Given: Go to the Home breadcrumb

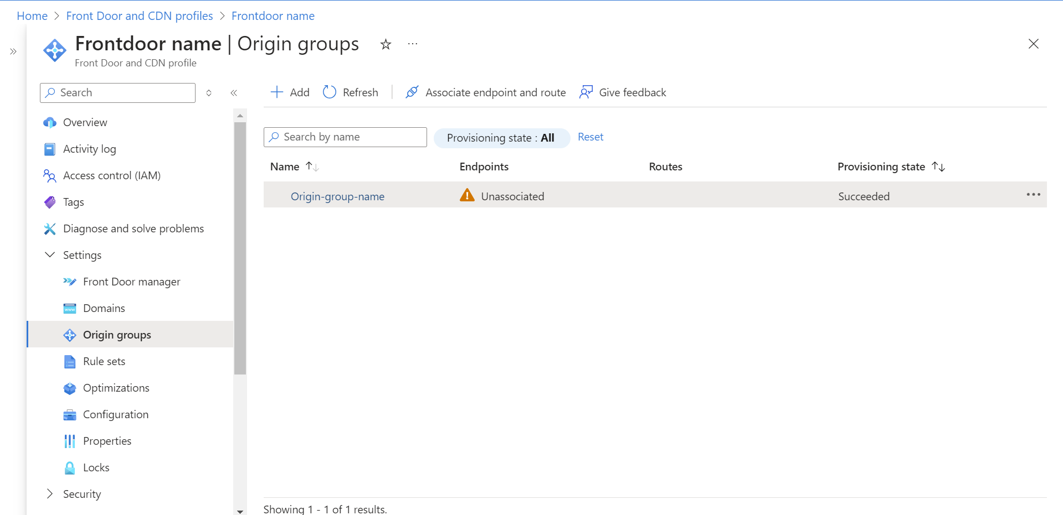Looking at the screenshot, I should [32, 16].
